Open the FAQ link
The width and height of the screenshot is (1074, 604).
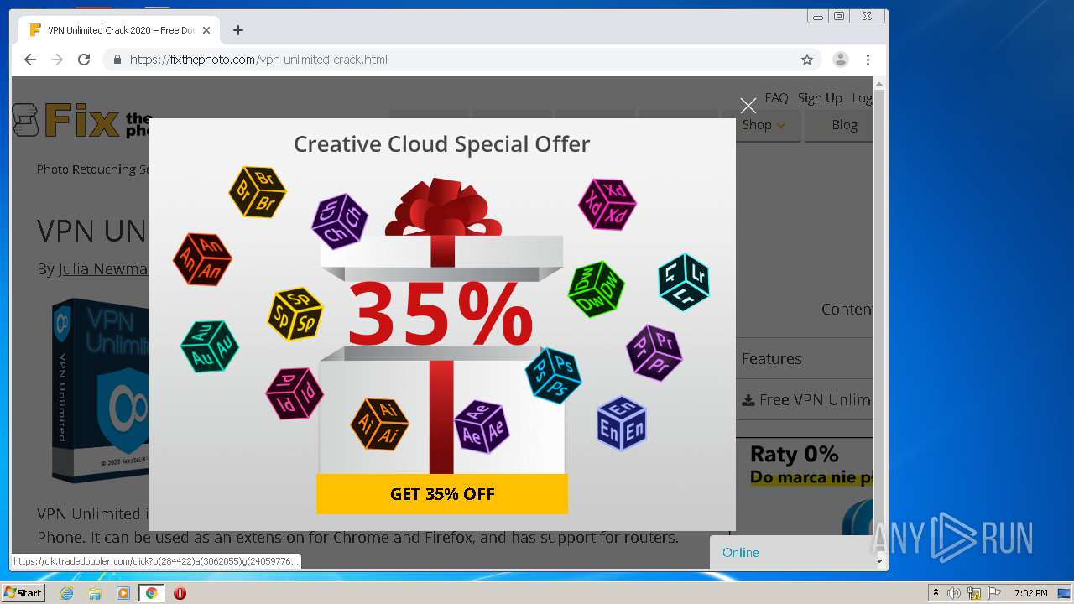[x=776, y=97]
